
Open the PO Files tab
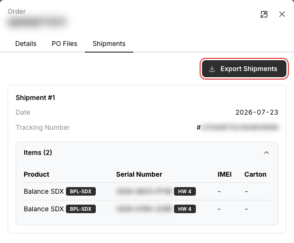pos(64,44)
